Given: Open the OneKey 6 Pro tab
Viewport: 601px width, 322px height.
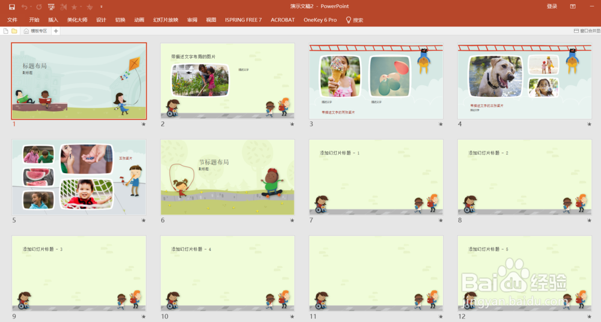Looking at the screenshot, I should click(x=320, y=20).
